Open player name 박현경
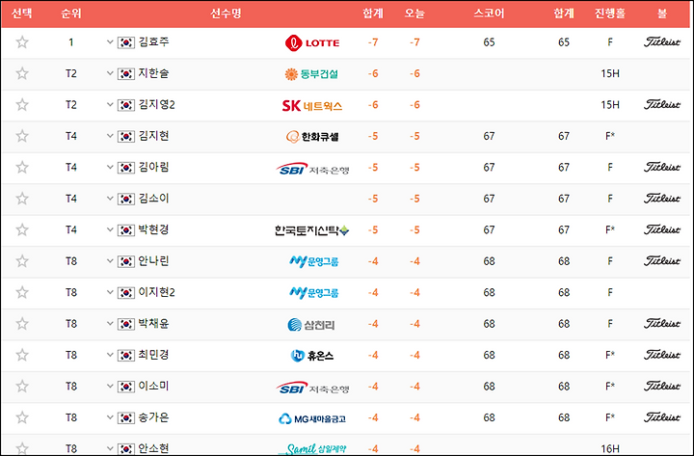Image resolution: width=694 pixels, height=456 pixels. coord(153,229)
